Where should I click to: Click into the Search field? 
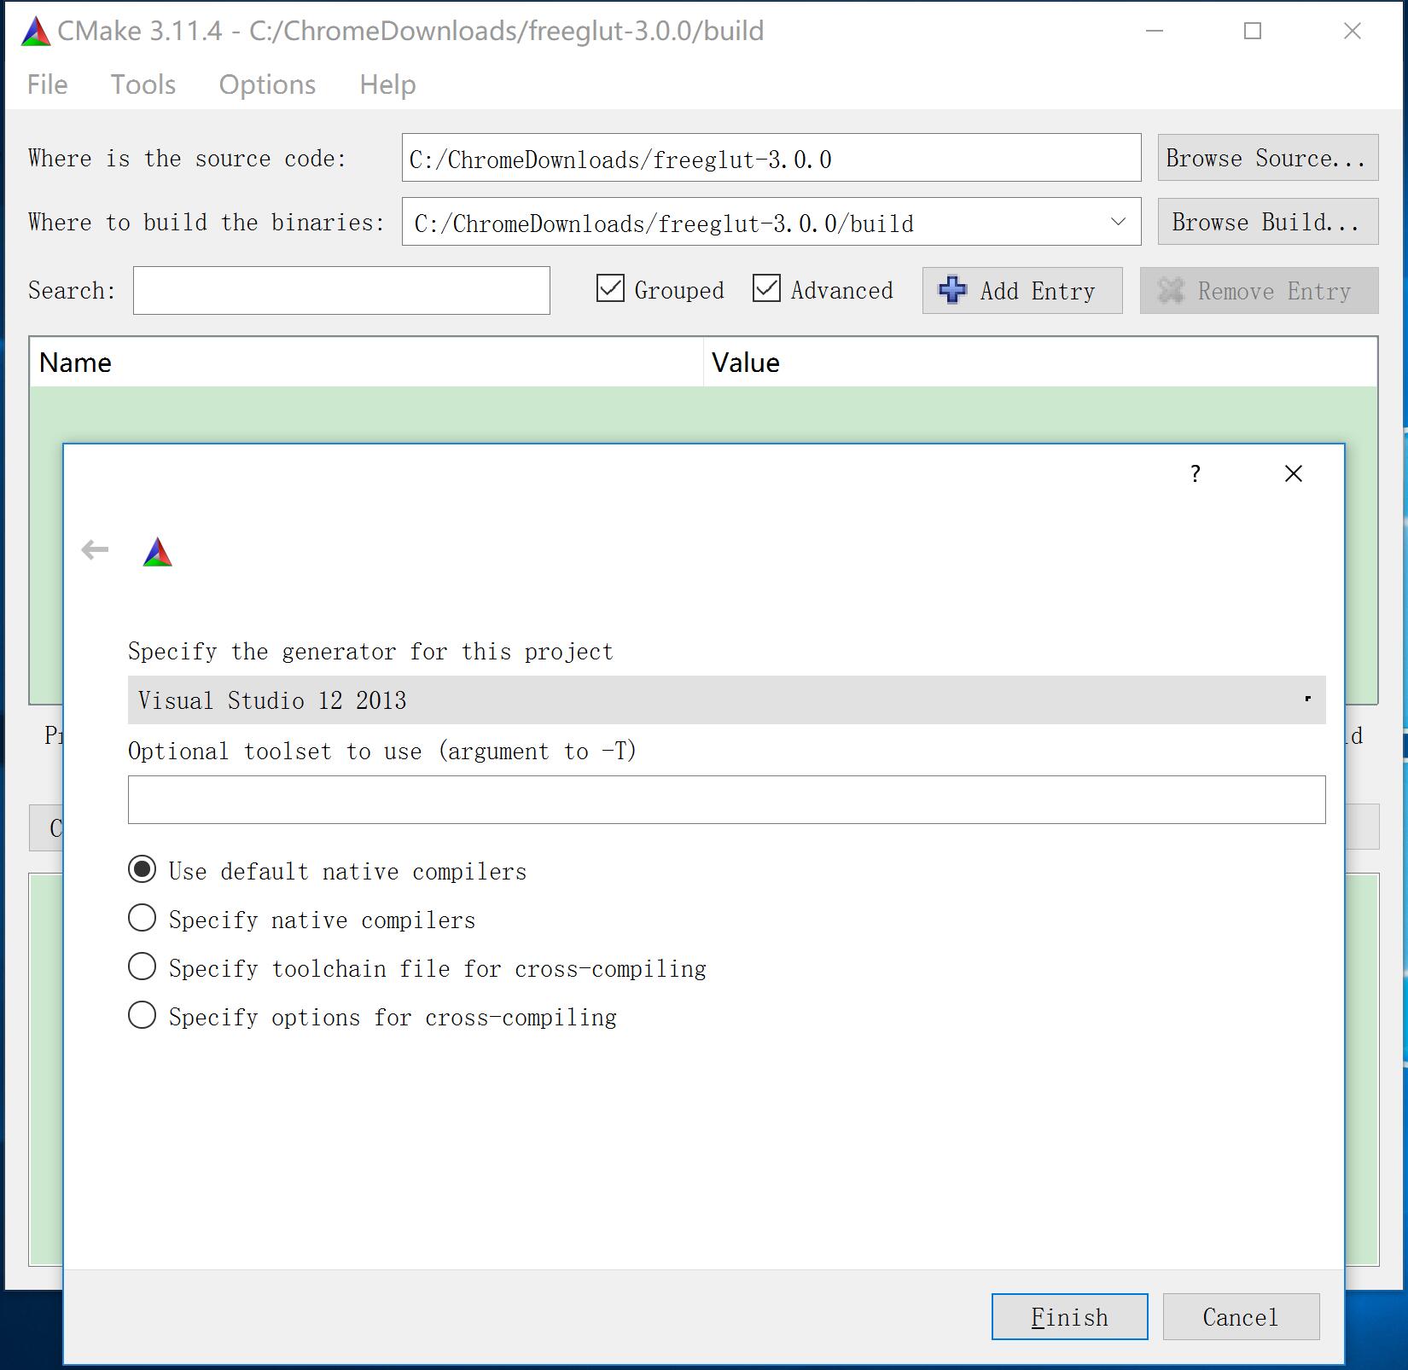(x=341, y=290)
